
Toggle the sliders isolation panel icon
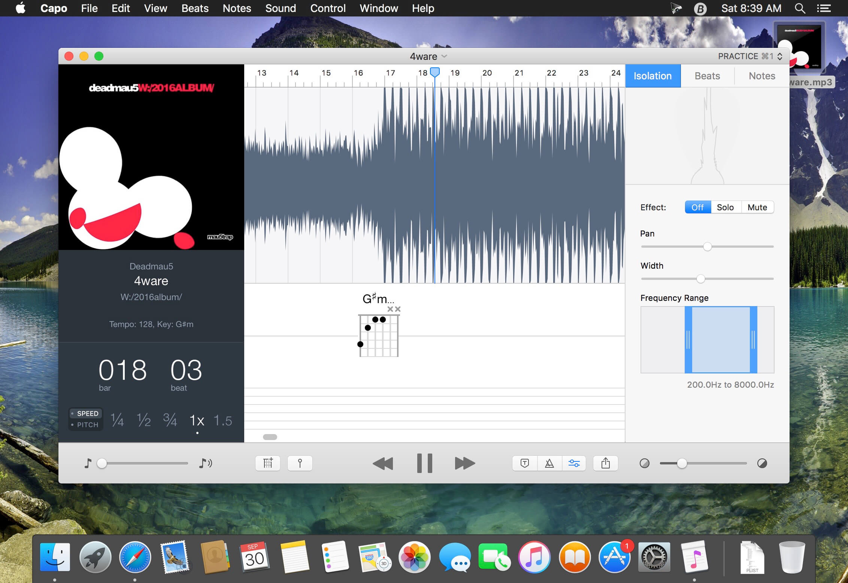pos(574,463)
